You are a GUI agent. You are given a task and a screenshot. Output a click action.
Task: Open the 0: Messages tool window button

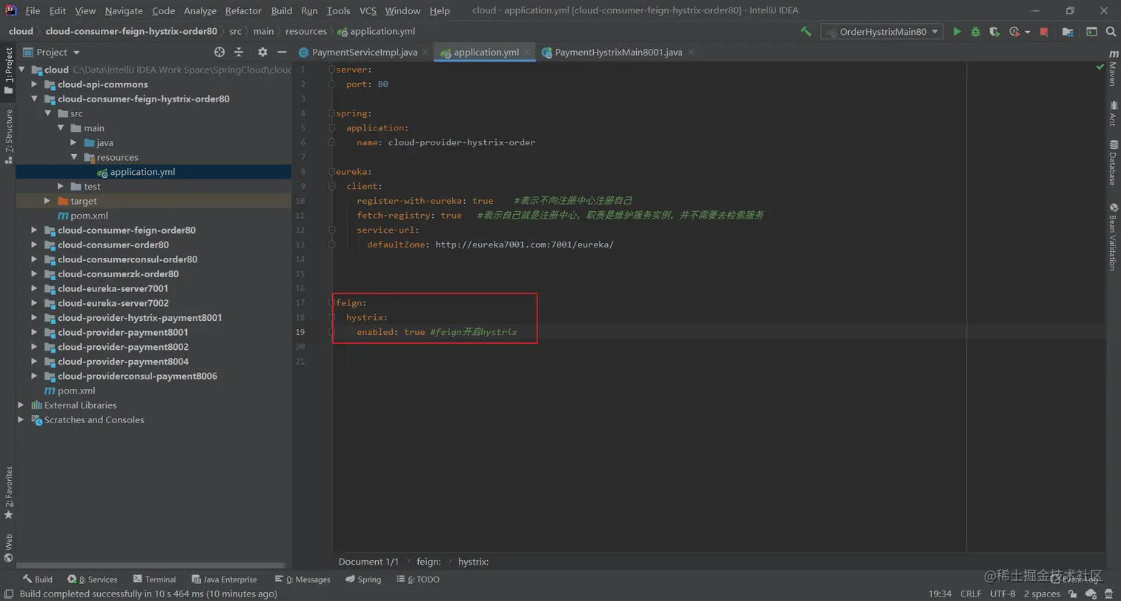[302, 580]
